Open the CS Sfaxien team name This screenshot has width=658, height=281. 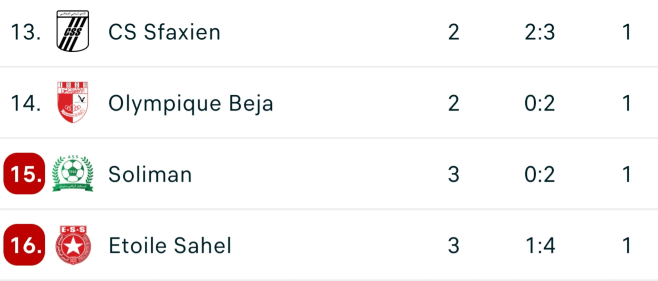pos(164,32)
